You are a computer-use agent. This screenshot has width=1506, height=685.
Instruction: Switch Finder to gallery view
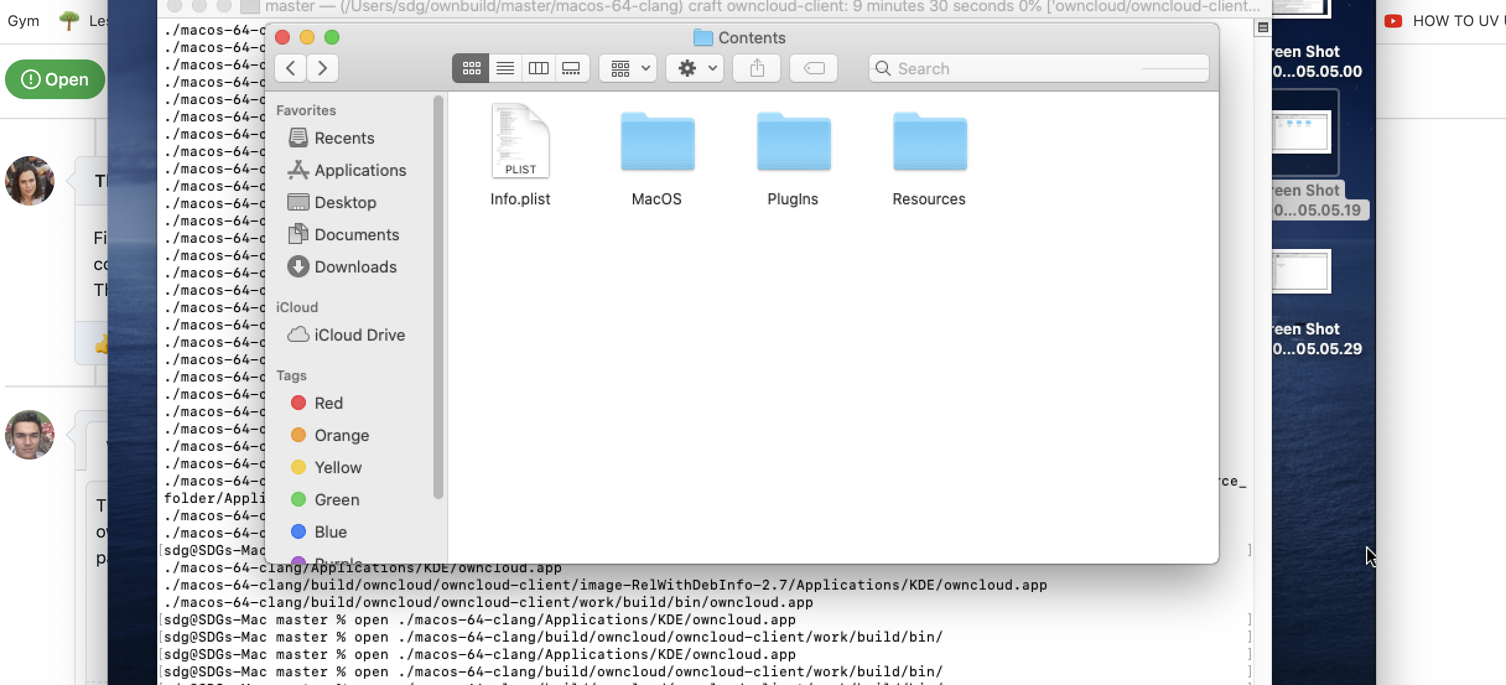click(x=571, y=68)
